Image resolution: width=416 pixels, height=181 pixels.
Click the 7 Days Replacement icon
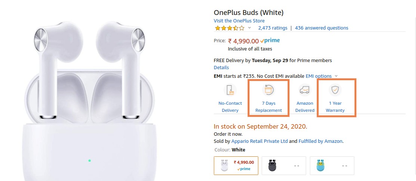coord(268,90)
